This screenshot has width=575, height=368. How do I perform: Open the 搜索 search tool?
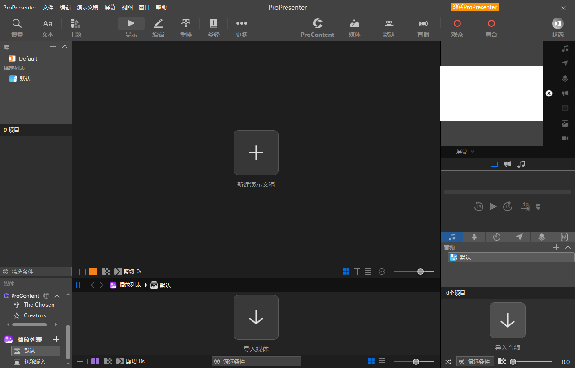[17, 28]
